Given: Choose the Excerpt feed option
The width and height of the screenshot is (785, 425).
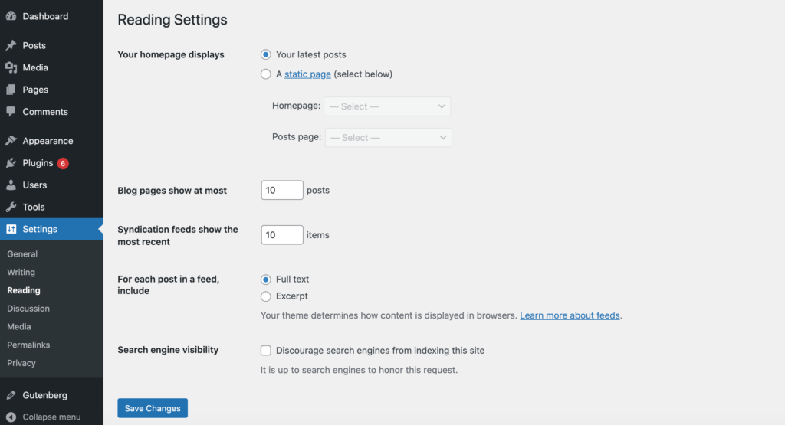Looking at the screenshot, I should coord(266,296).
